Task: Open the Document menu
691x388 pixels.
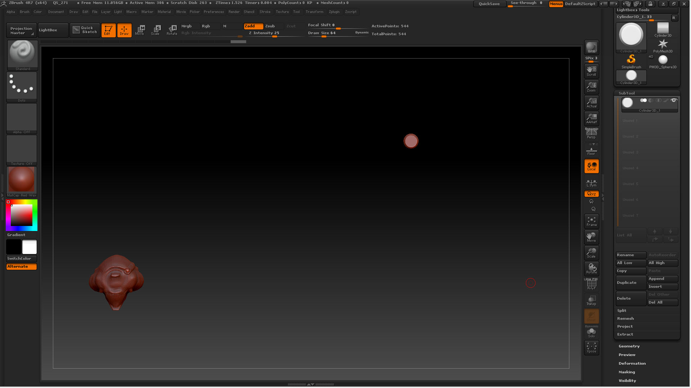Action: [56, 12]
